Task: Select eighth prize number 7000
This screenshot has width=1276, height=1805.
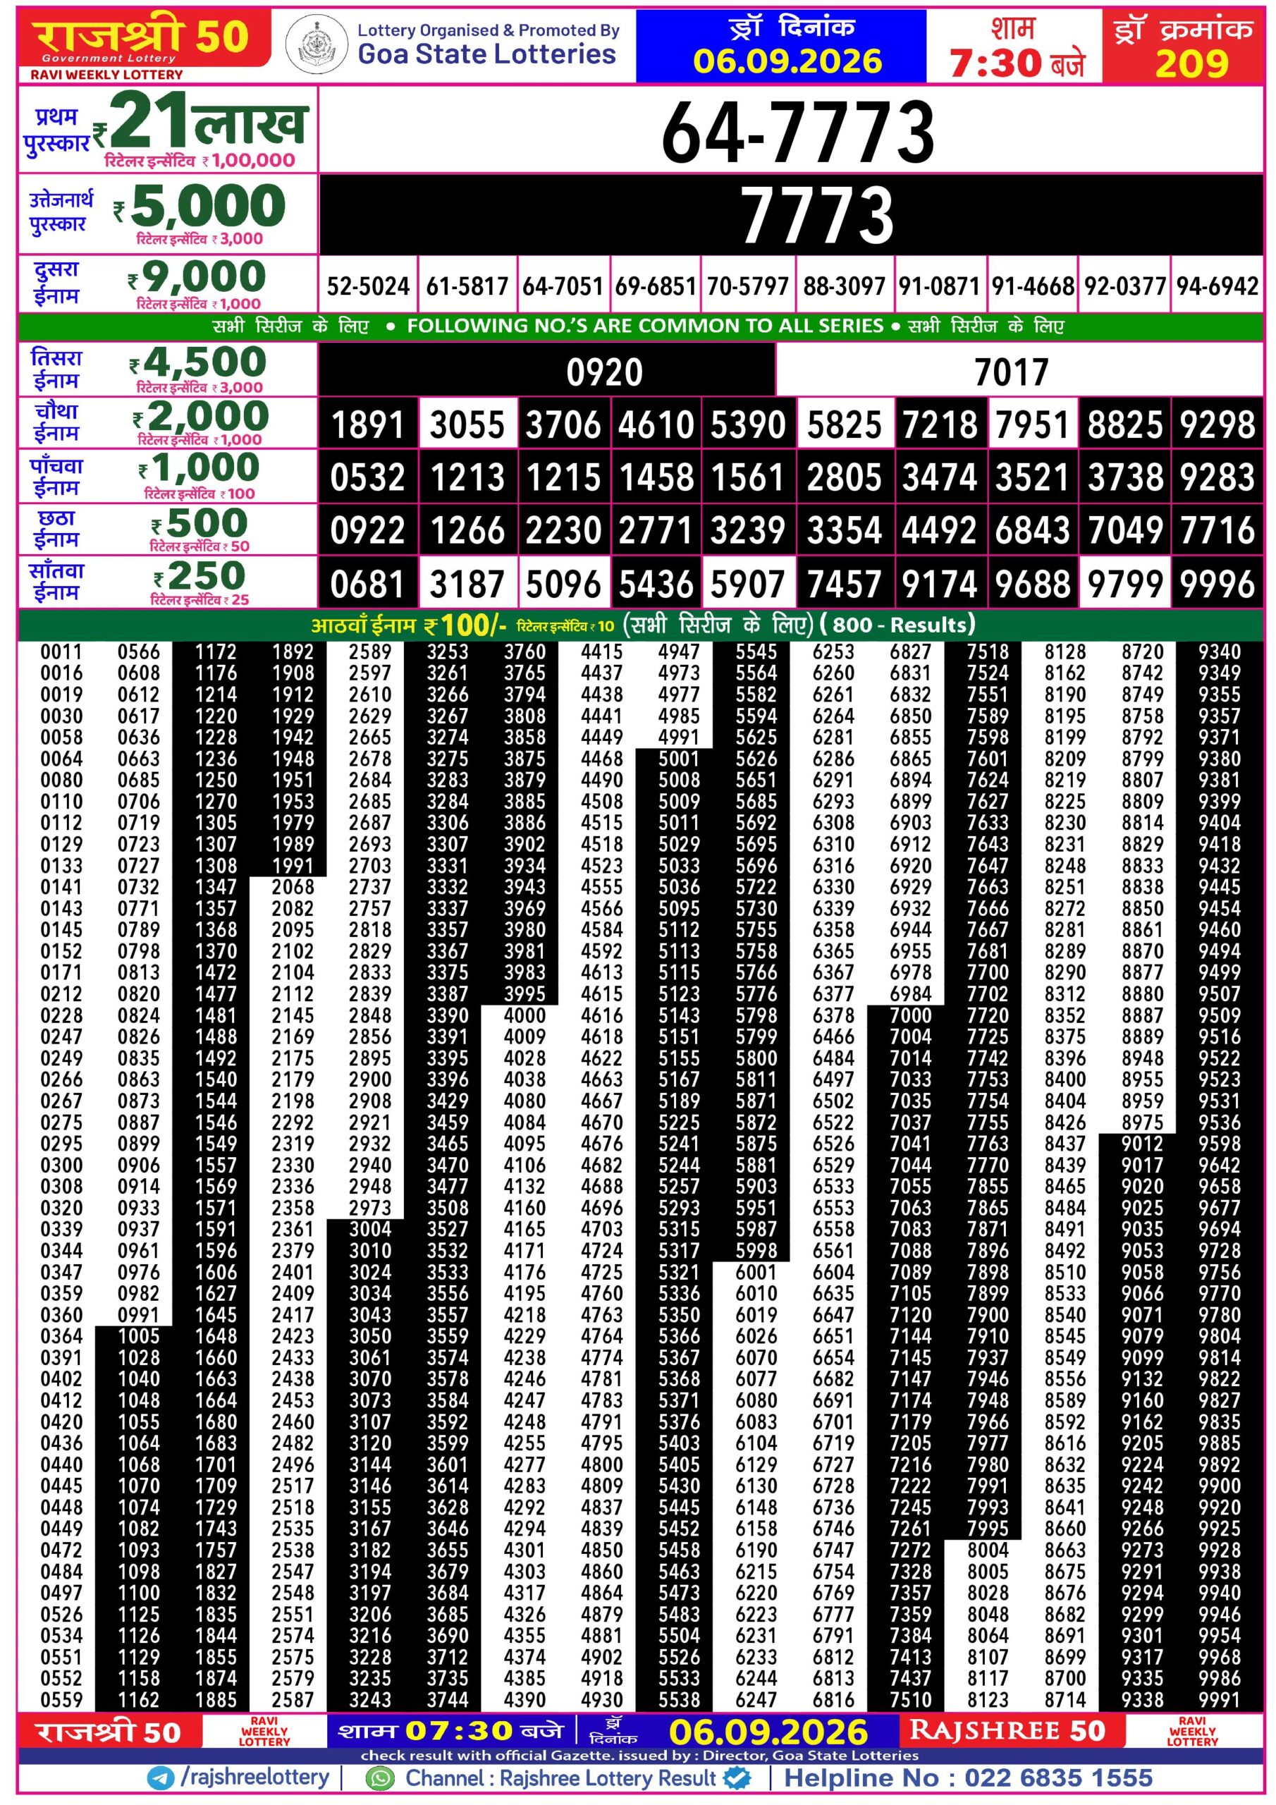Action: 910,1016
